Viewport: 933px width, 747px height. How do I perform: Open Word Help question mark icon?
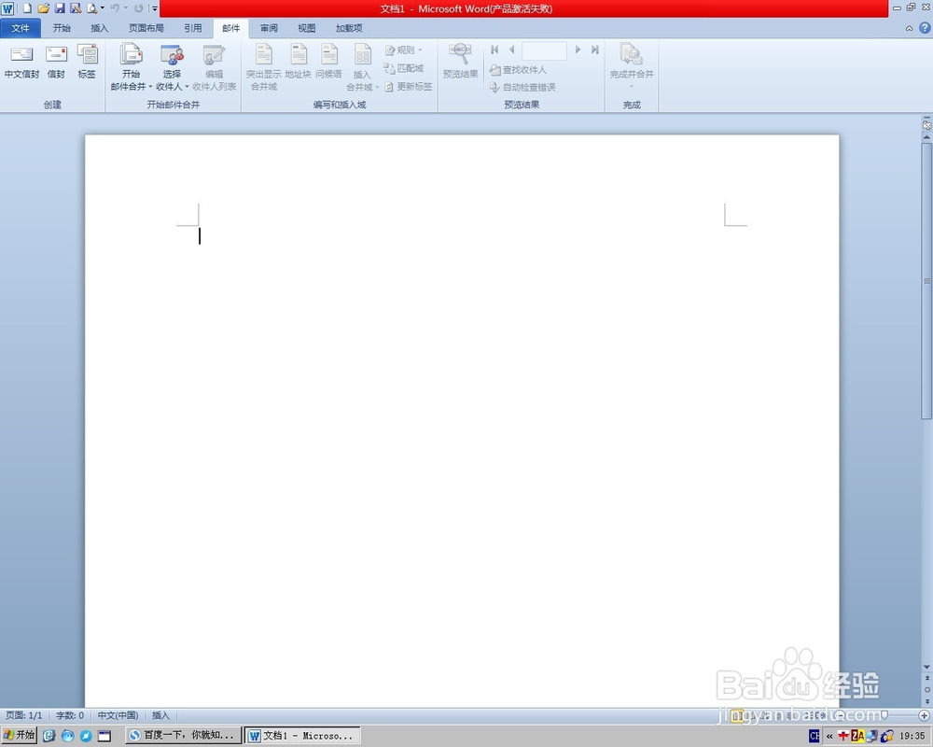[x=925, y=27]
